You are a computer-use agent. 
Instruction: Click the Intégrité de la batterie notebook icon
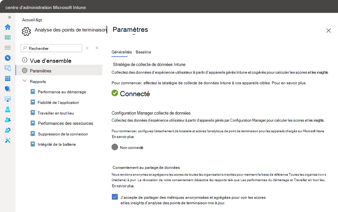pyautogui.click(x=32, y=144)
